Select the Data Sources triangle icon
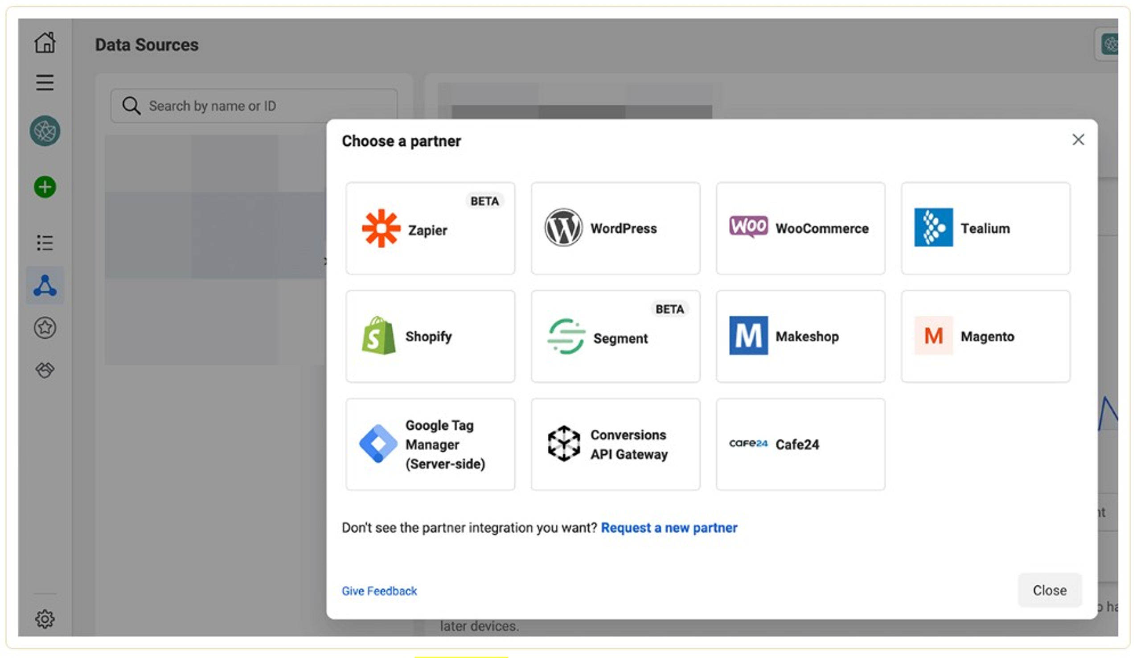Image resolution: width=1141 pixels, height=658 pixels. coord(45,286)
